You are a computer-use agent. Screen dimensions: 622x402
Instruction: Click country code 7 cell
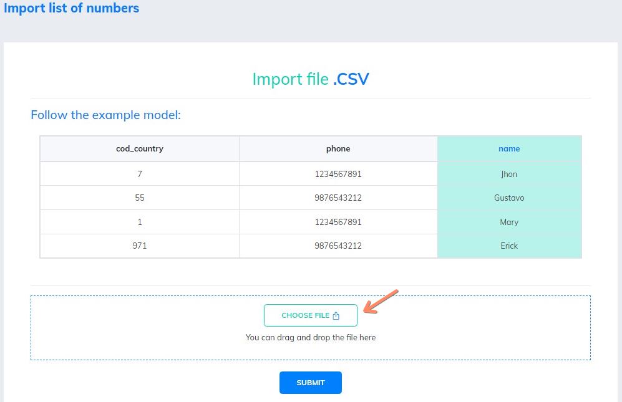(140, 174)
